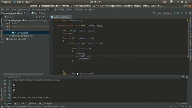Select BubbleSort class in project tree
Image resolution: width=192 pixels, height=108 pixels.
pyautogui.click(x=27, y=33)
